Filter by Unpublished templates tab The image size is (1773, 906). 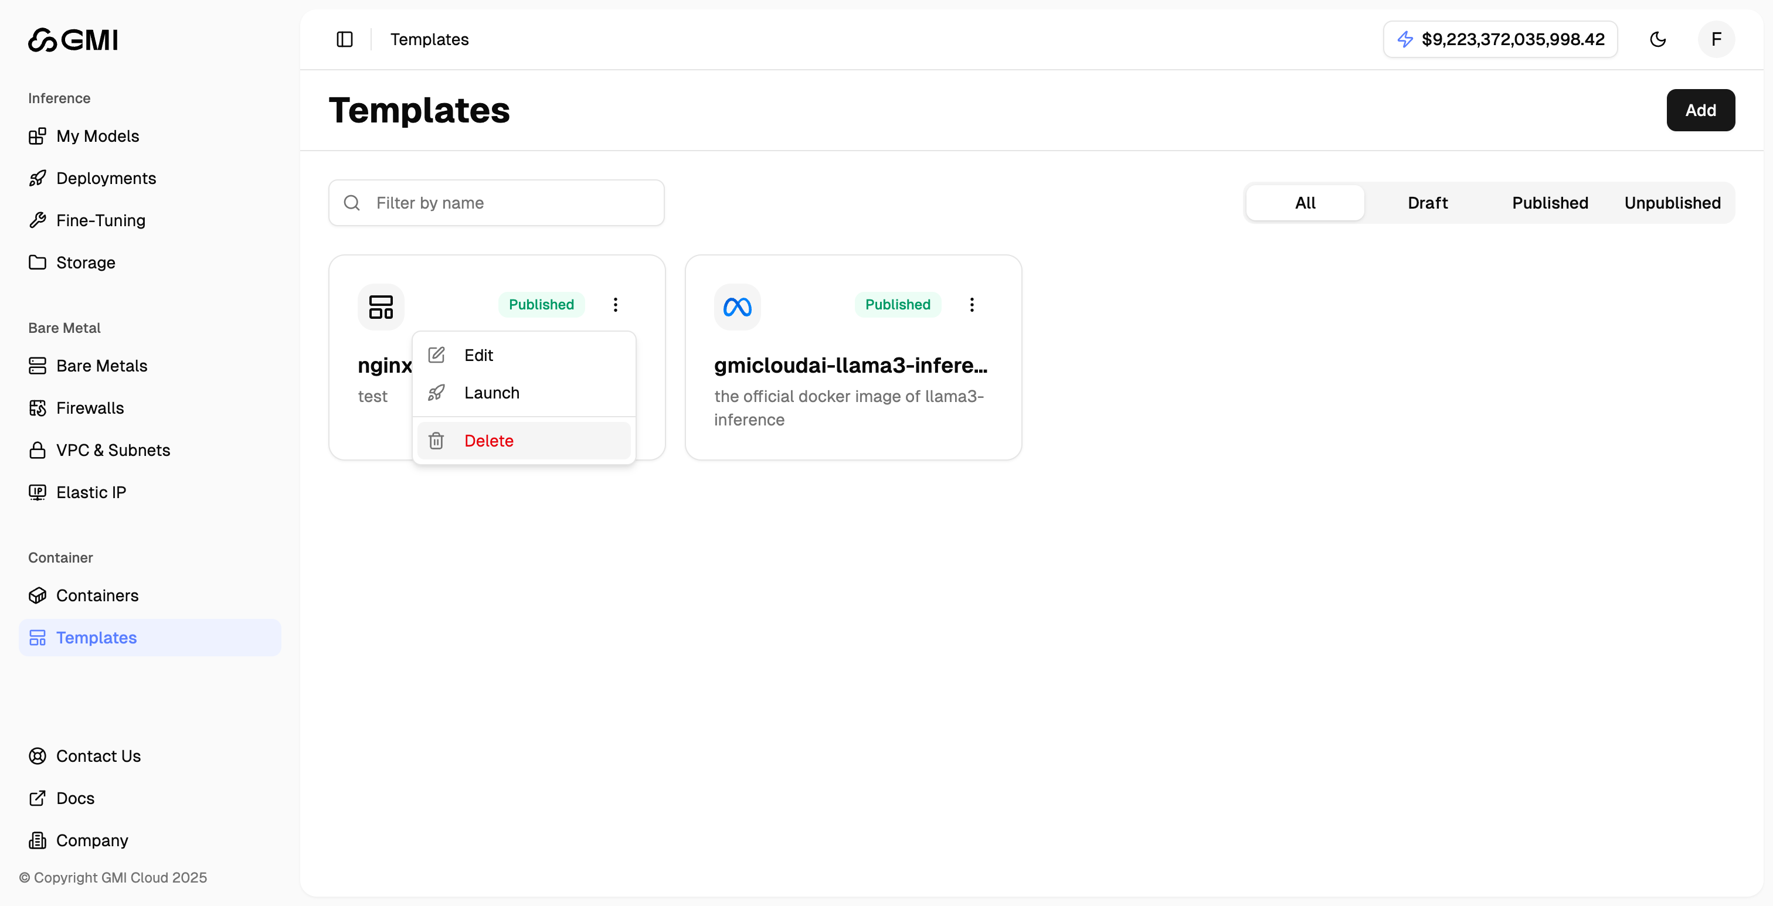pos(1672,203)
